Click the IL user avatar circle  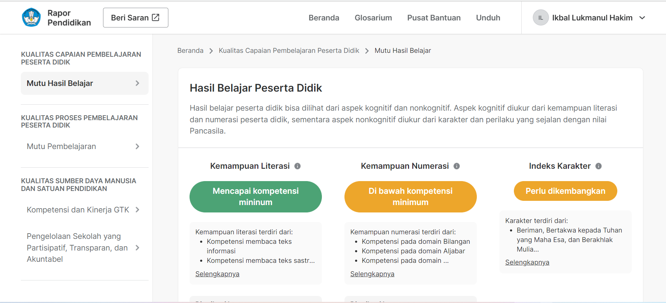[x=540, y=18]
